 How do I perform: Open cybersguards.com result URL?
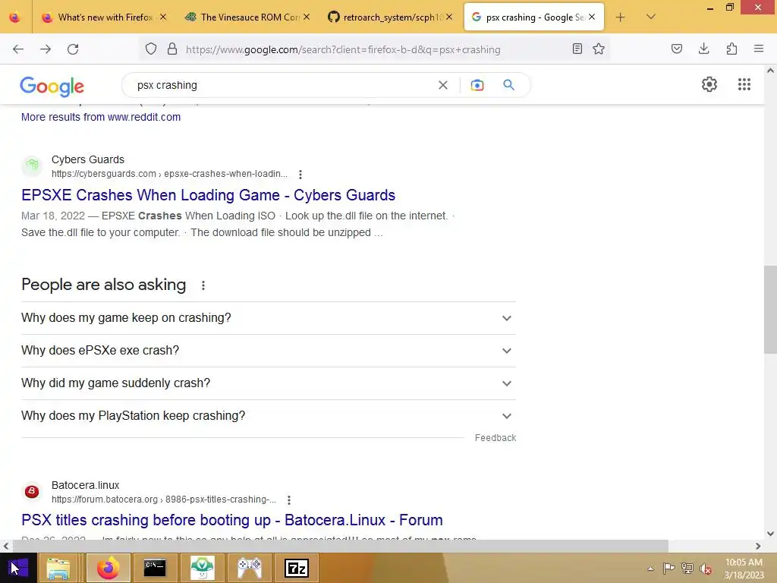click(x=169, y=174)
